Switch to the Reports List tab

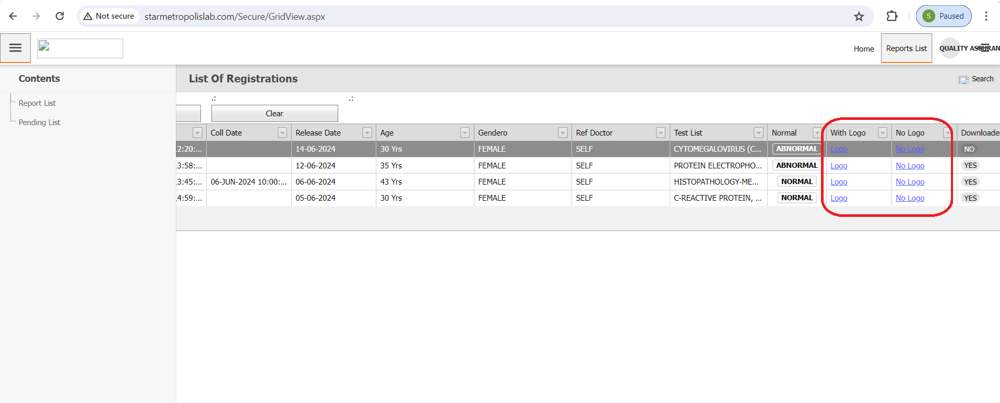coord(906,48)
